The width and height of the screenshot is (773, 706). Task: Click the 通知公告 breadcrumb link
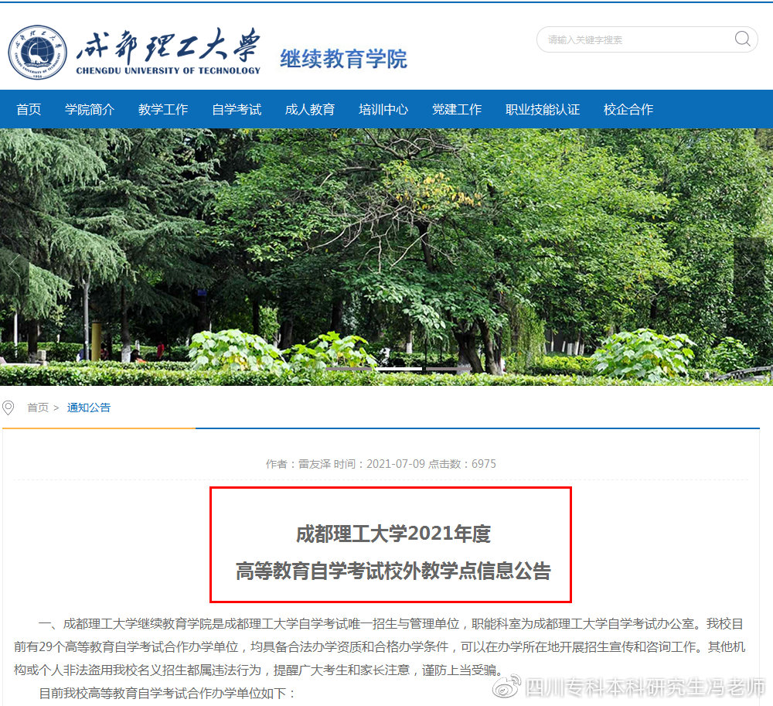pos(89,408)
